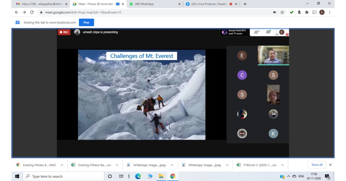
Task: Open the participants people icon in Meet
Action: [257, 32]
